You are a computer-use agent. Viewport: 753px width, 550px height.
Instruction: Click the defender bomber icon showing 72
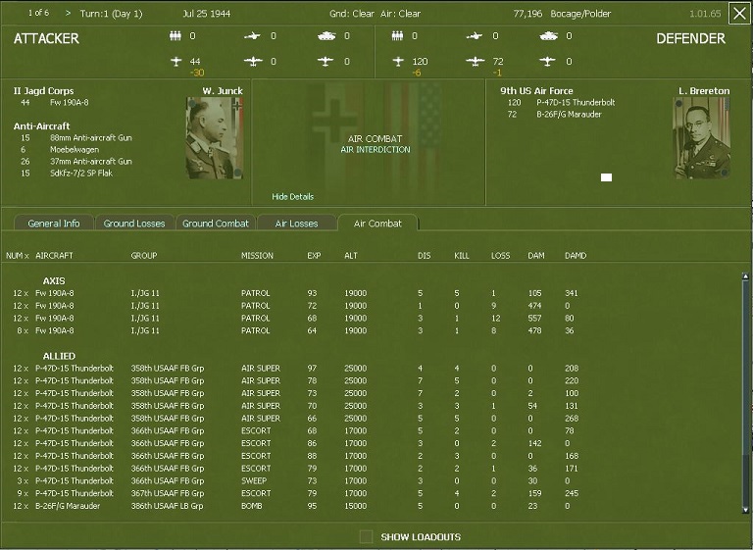pyautogui.click(x=475, y=62)
